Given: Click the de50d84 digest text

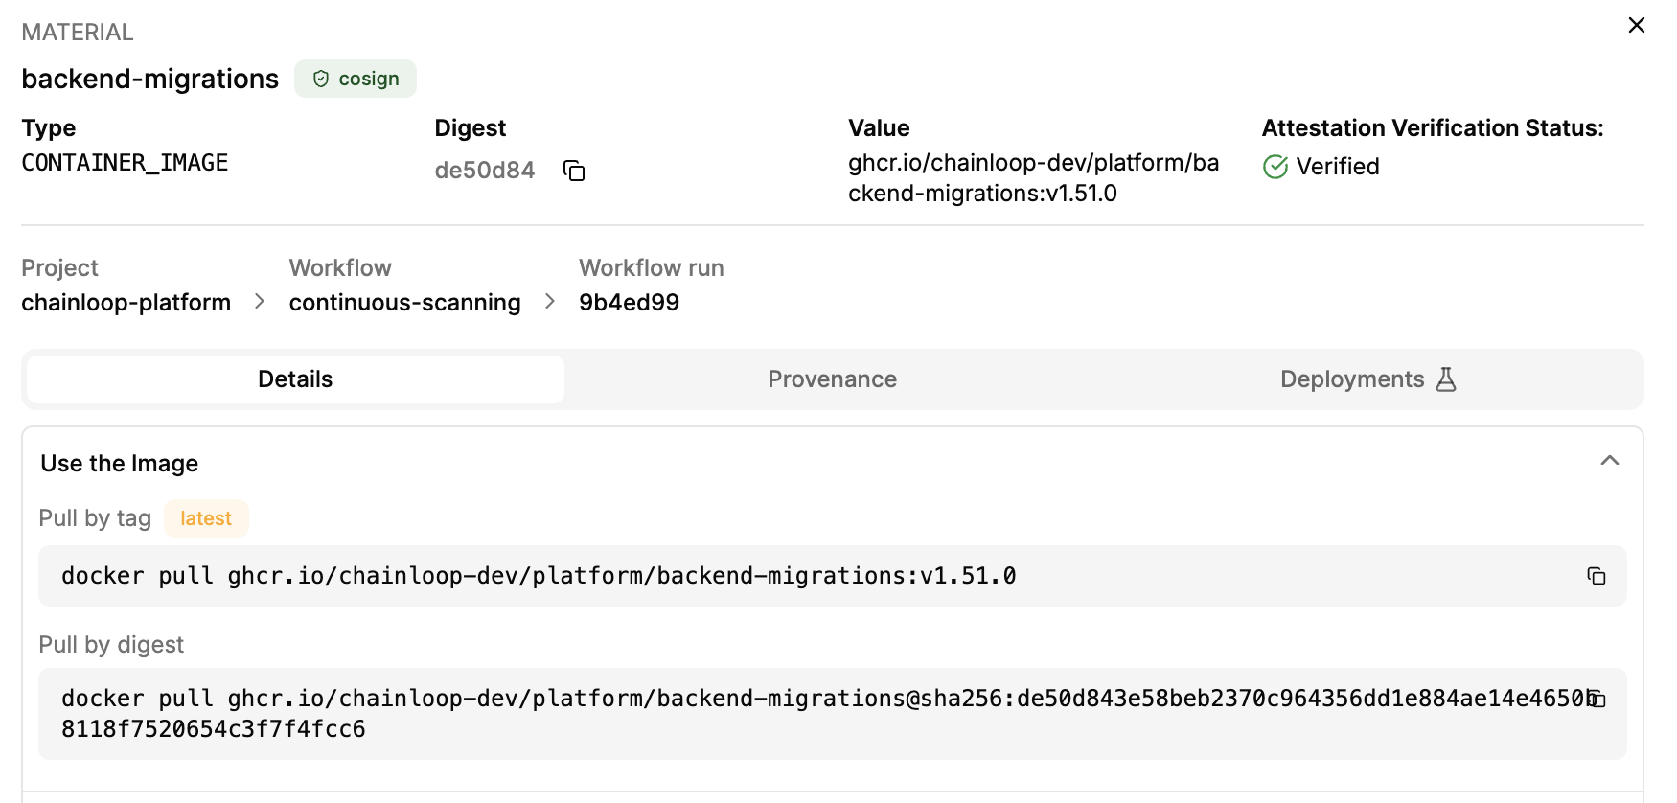Looking at the screenshot, I should (x=484, y=171).
